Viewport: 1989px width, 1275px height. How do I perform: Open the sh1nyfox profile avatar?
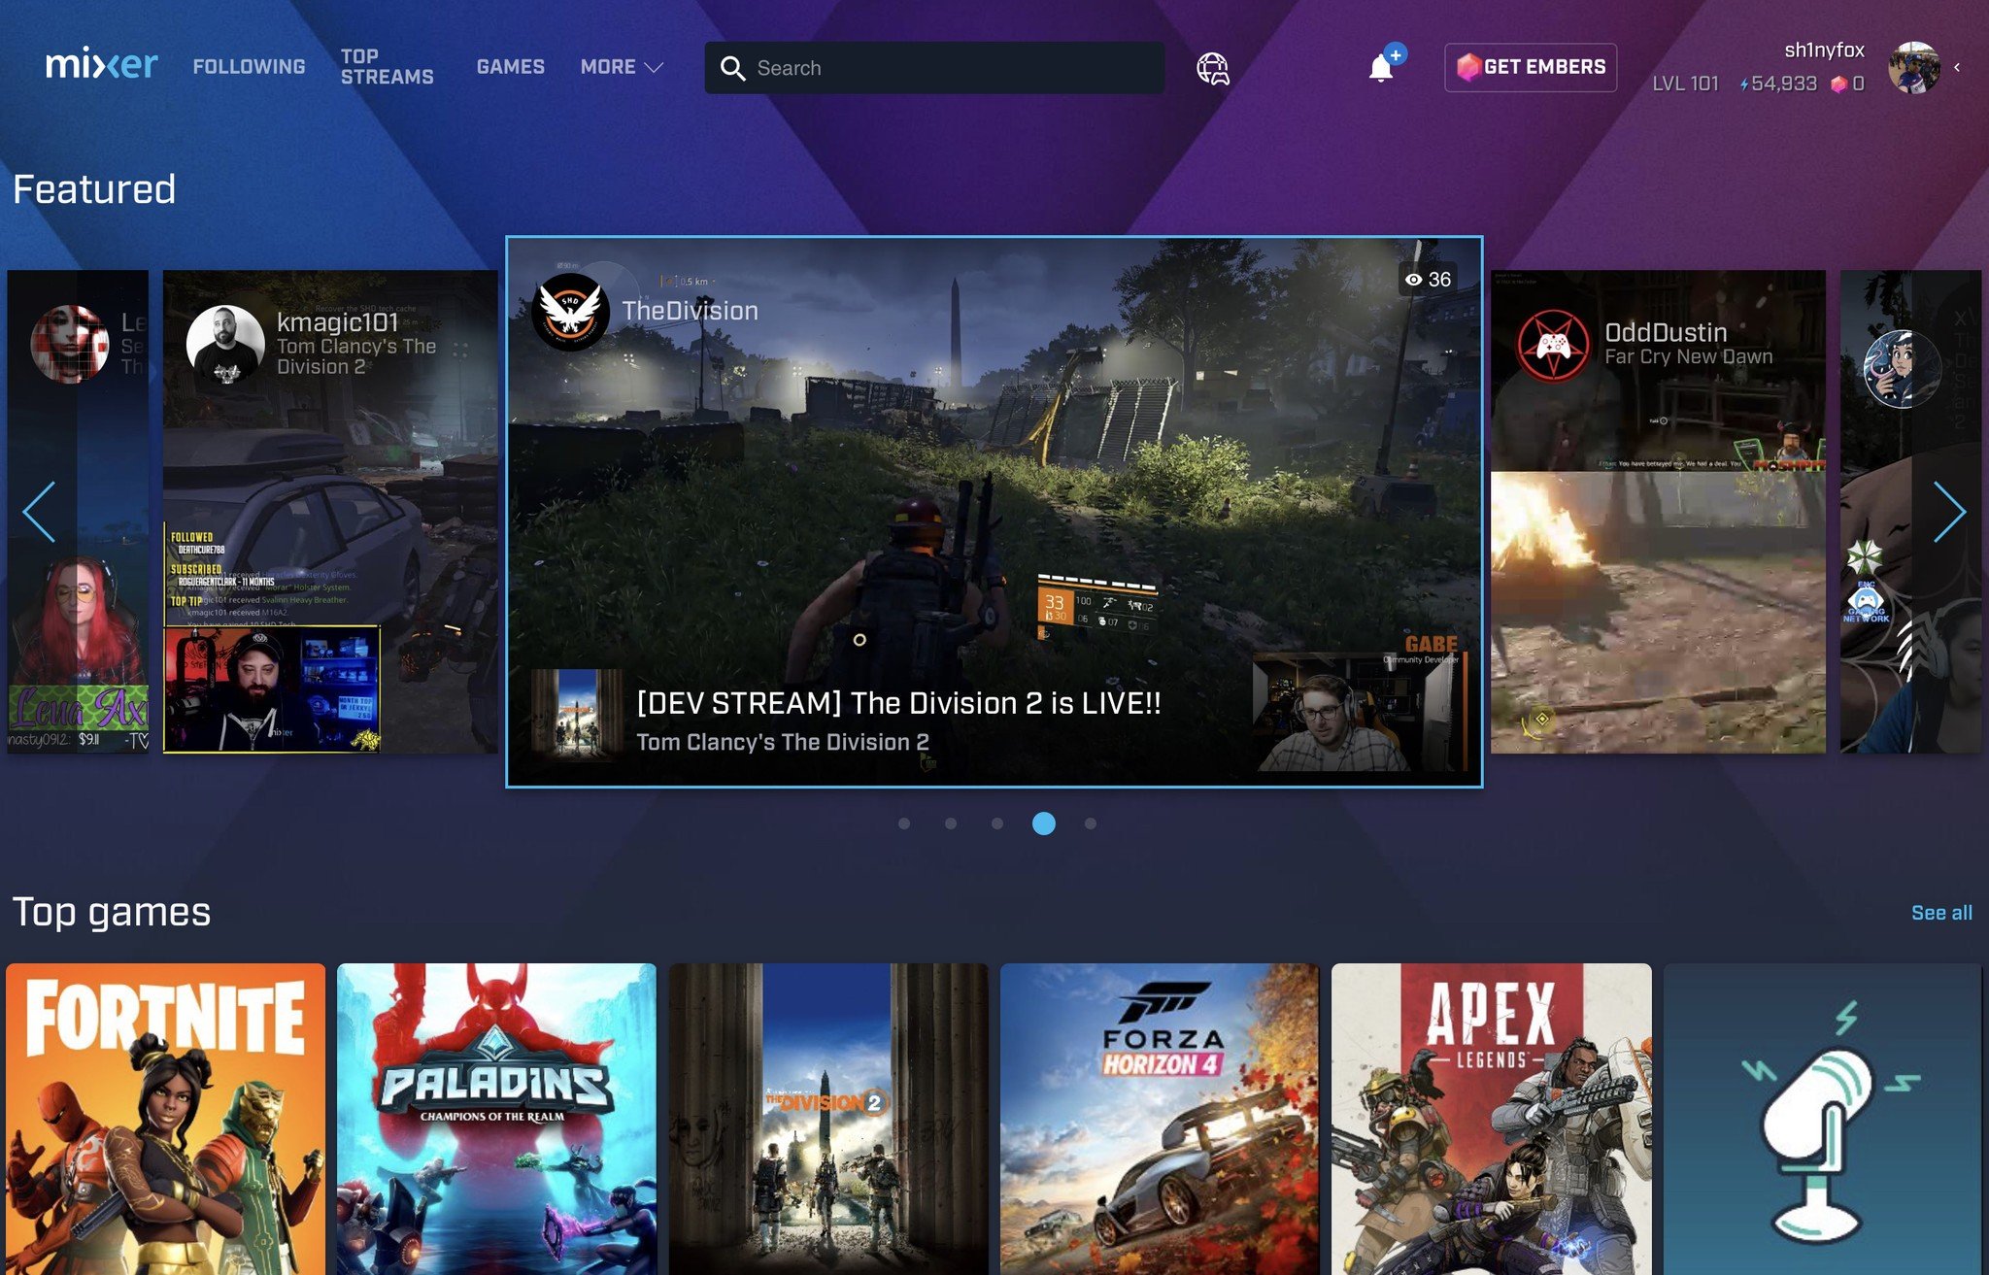tap(1913, 67)
